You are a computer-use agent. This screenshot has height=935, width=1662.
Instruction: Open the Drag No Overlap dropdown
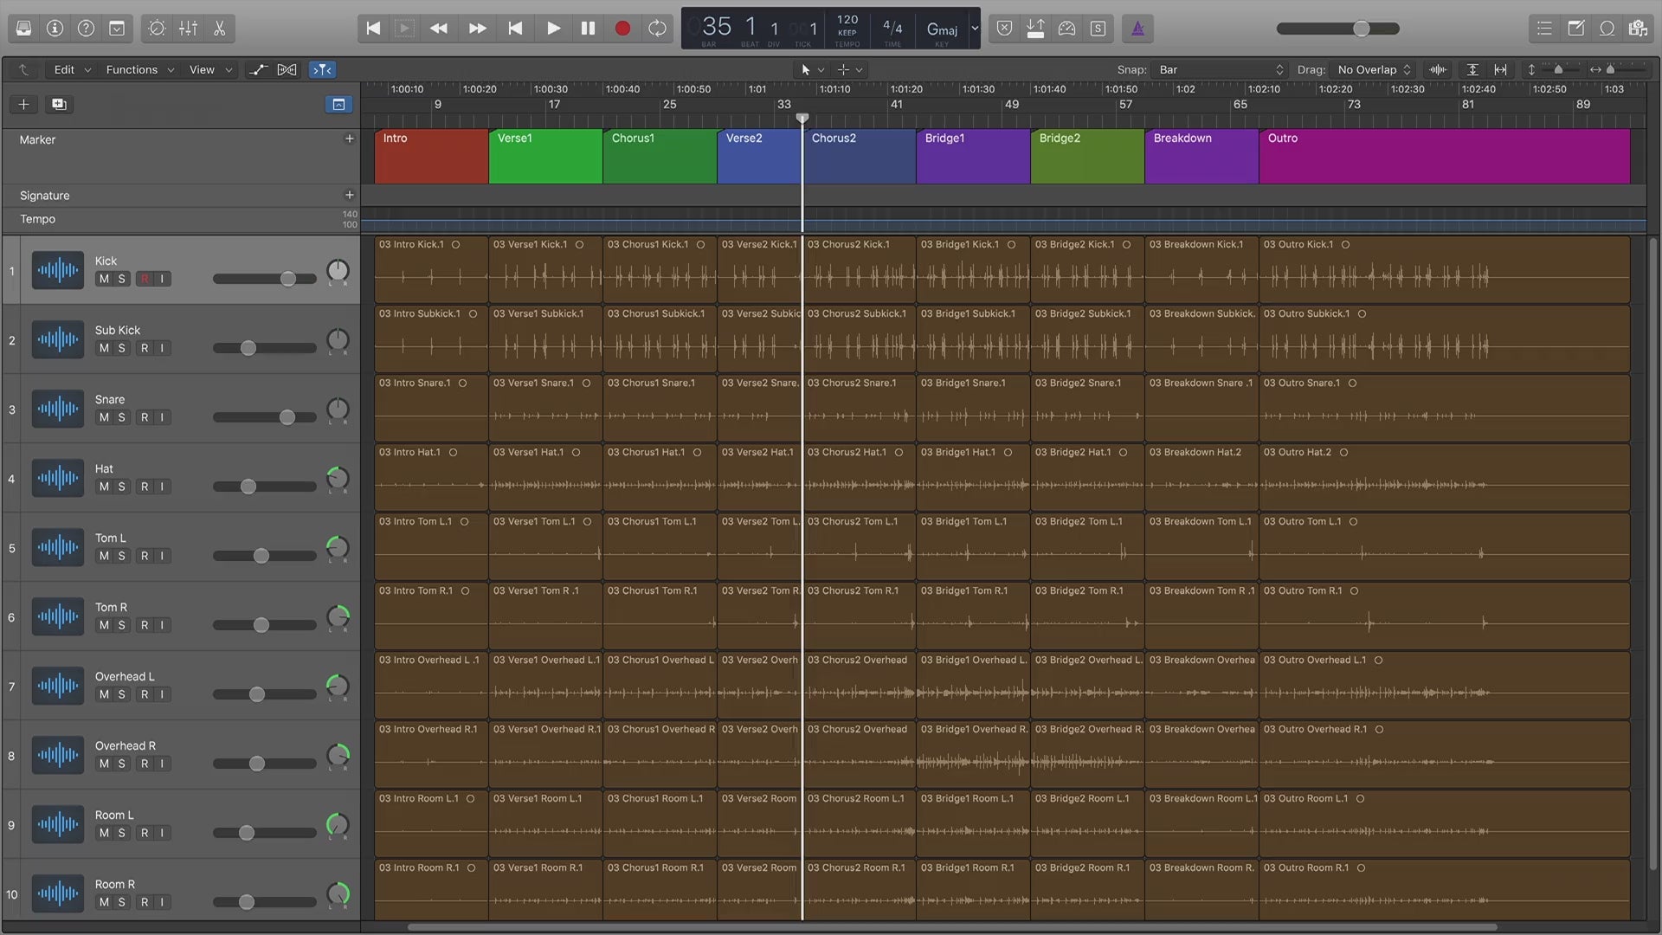[1374, 69]
